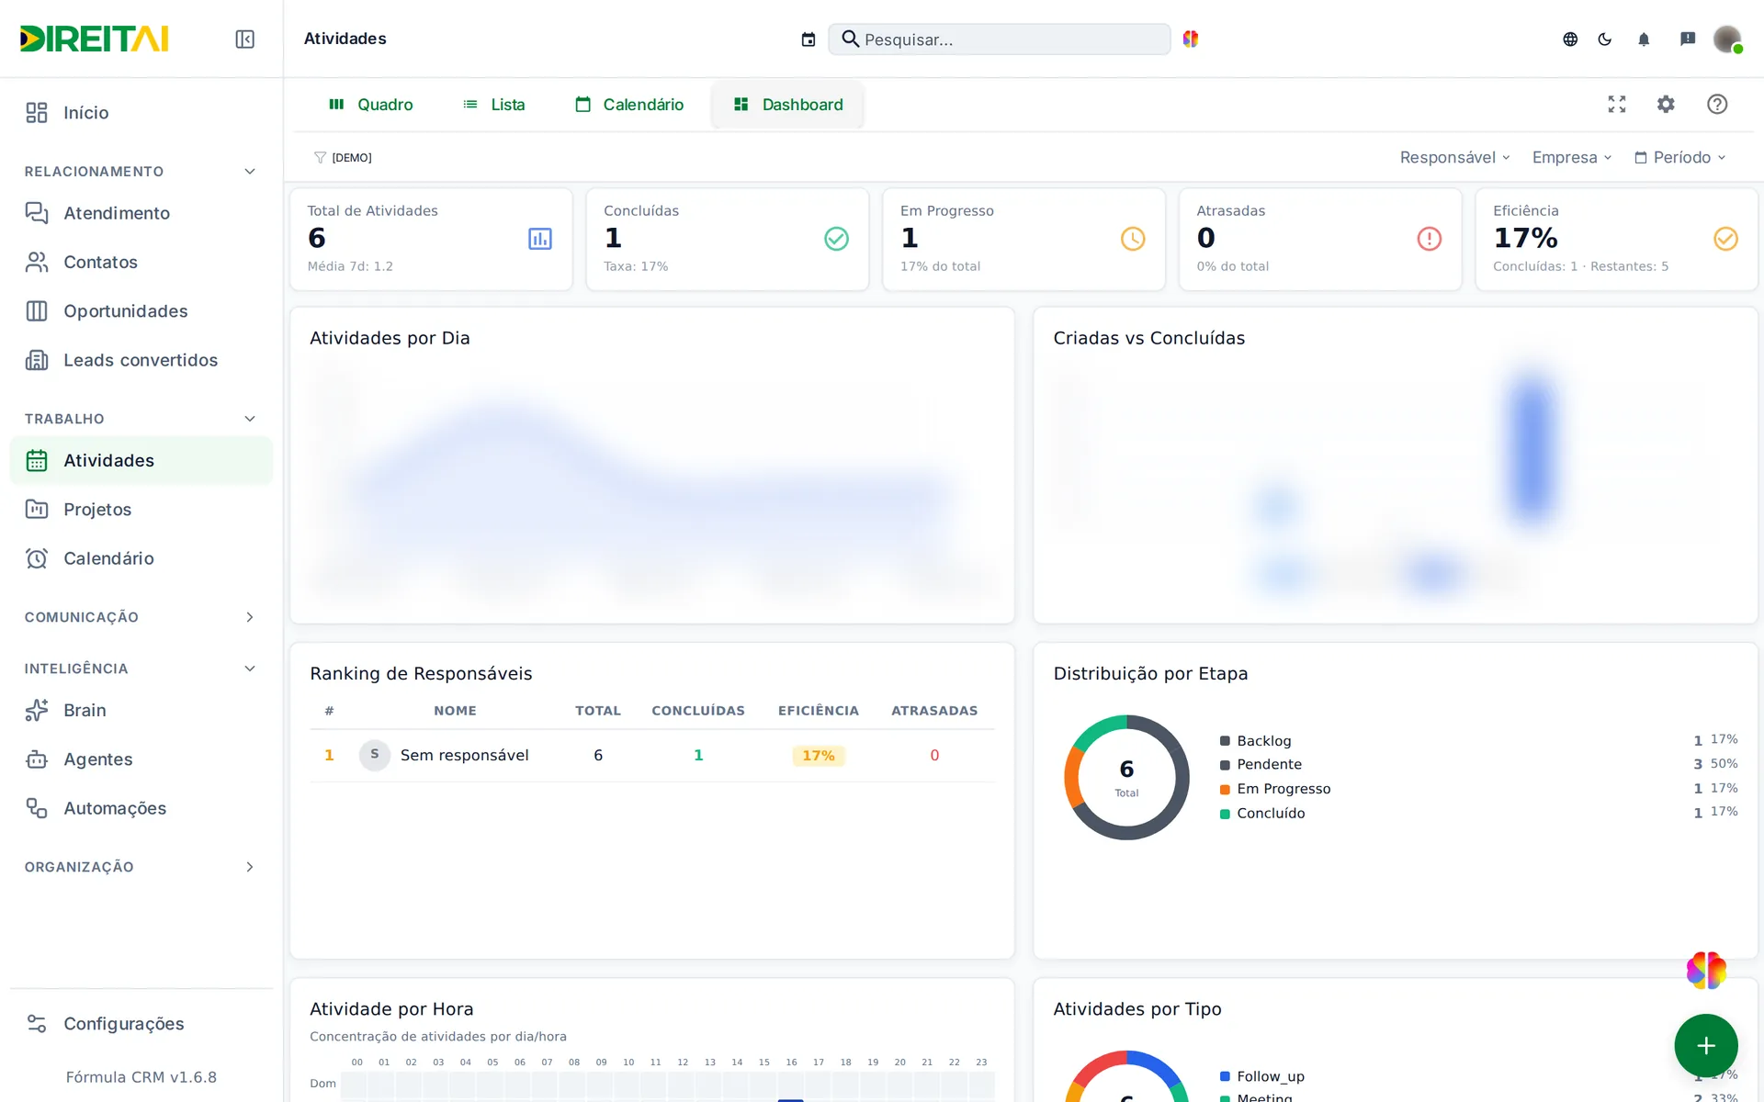The height and width of the screenshot is (1102, 1764).
Task: Click Atrasadas red alert icon
Action: [x=1430, y=239]
